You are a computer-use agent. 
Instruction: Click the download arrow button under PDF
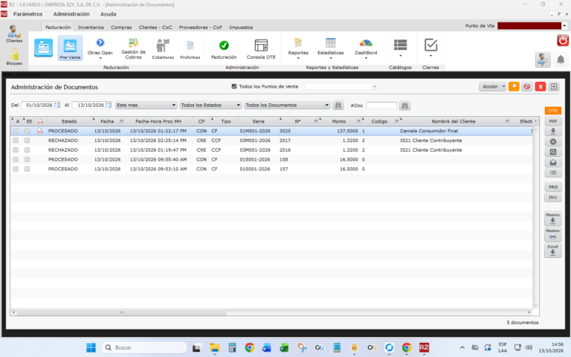coord(553,131)
